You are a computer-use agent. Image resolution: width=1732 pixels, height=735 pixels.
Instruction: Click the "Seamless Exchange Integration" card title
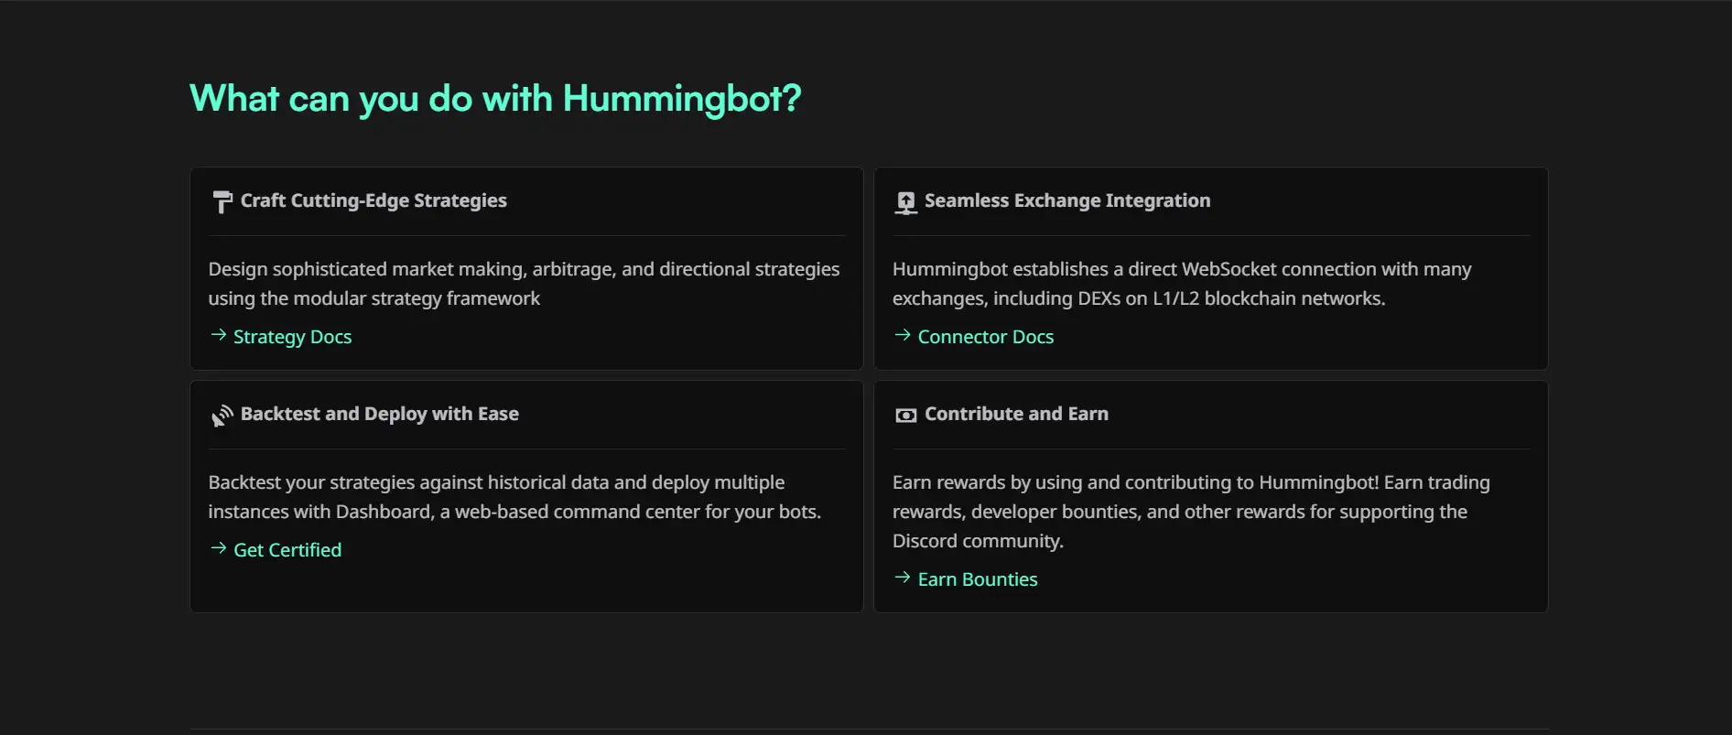point(1067,200)
